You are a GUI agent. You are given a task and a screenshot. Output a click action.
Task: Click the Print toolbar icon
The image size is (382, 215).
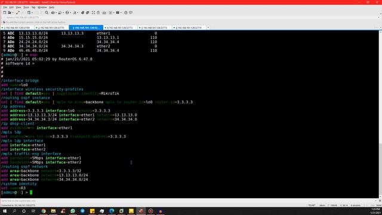(x=53, y=13)
